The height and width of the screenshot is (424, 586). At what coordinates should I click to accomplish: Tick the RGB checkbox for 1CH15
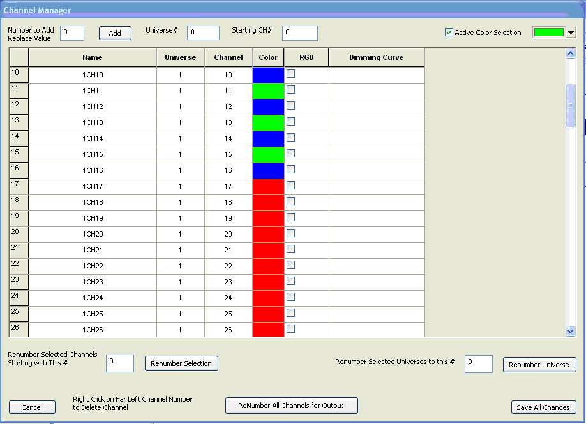tap(290, 154)
